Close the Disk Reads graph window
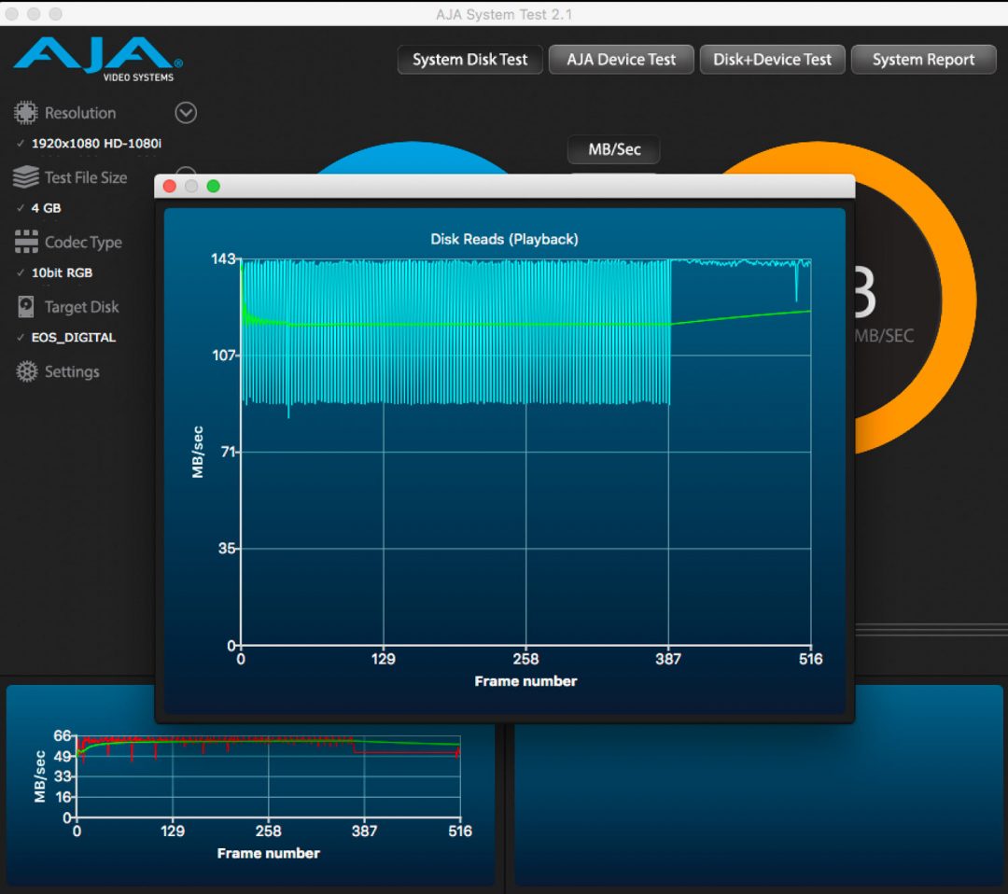The width and height of the screenshot is (1008, 894). click(x=170, y=186)
